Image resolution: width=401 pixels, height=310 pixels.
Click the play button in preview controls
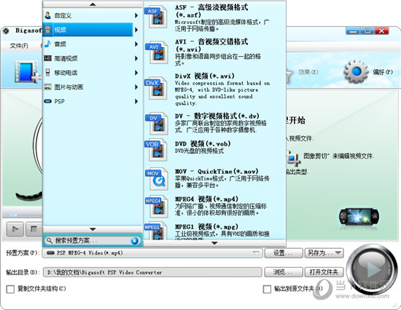coord(15,228)
